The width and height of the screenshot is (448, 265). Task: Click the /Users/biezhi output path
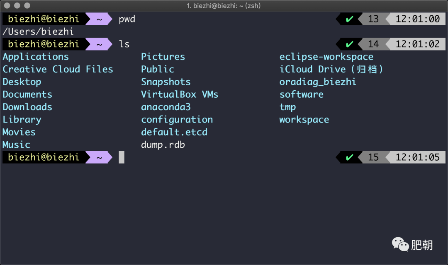coord(38,31)
